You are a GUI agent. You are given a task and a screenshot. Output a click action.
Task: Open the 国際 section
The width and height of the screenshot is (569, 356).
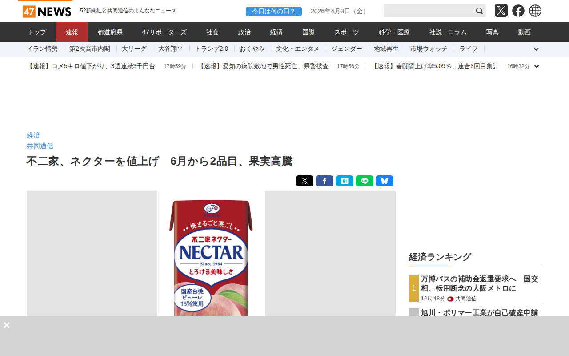coord(309,32)
